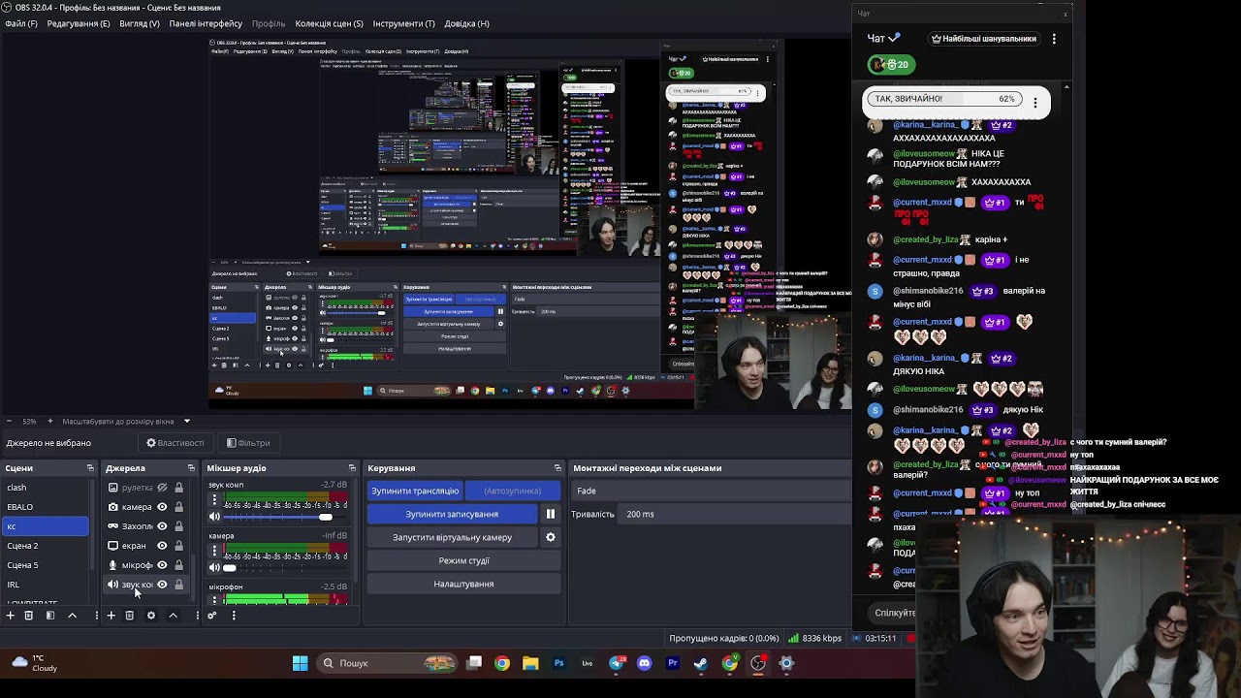Delete selected scene with trash icon
The height and width of the screenshot is (698, 1241).
tap(29, 616)
